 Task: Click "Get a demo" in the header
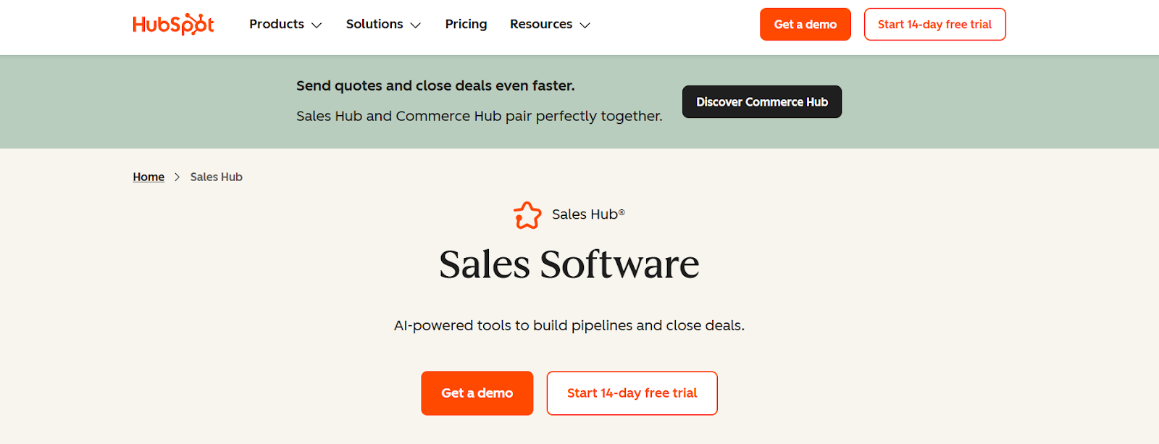coord(804,24)
